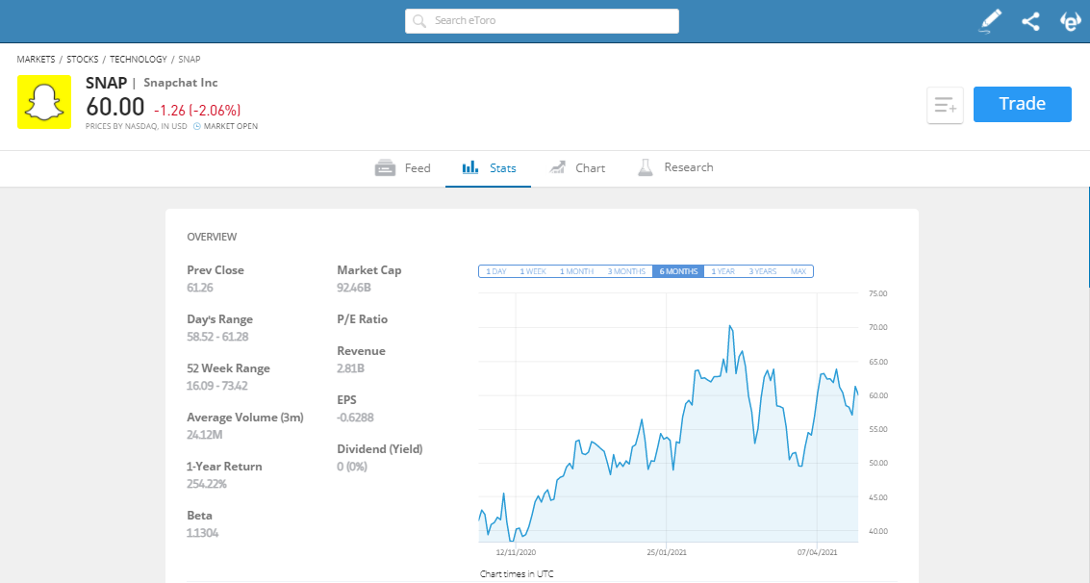Image resolution: width=1090 pixels, height=583 pixels.
Task: Click the blue Trade button
Action: (1022, 104)
